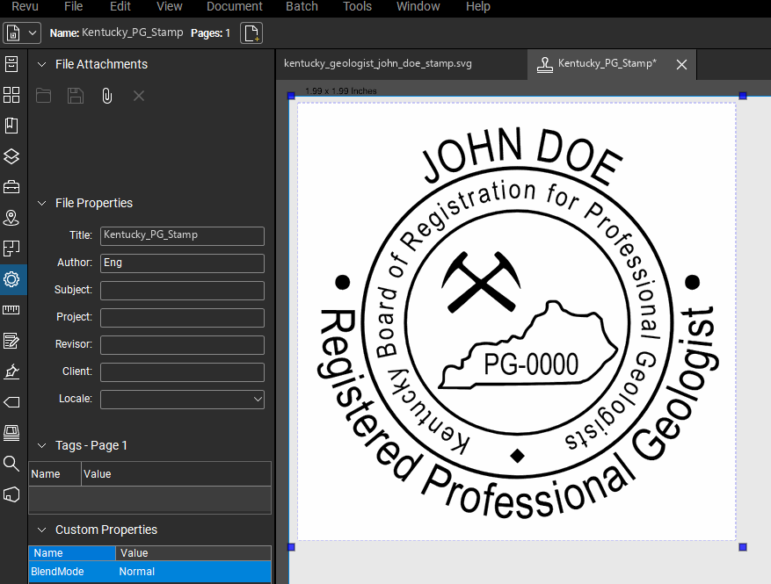The image size is (771, 584).
Task: Click the top-left blue selection handle
Action: [291, 96]
